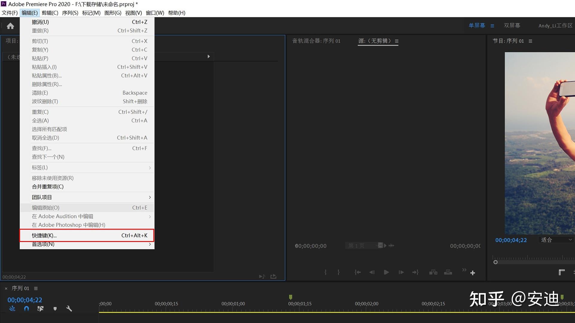
Task: Switch to 双屏幕 workspace
Action: 512,26
